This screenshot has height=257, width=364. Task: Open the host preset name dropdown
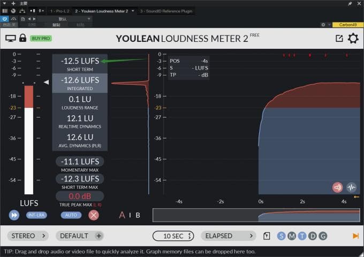65,19
